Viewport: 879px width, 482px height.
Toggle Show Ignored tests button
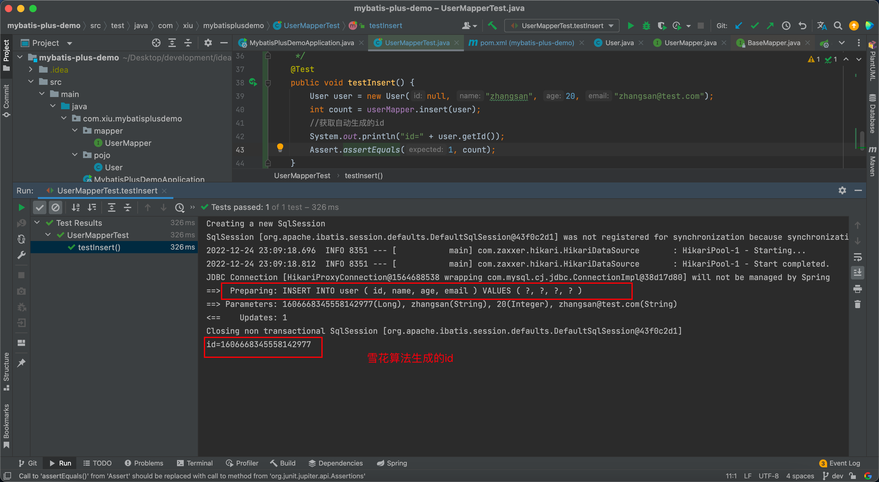click(x=56, y=207)
